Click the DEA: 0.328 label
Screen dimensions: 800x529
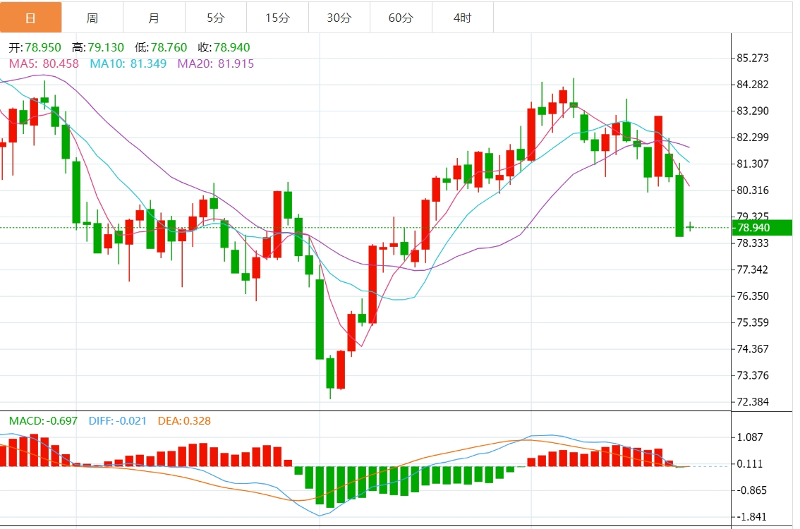pos(184,421)
